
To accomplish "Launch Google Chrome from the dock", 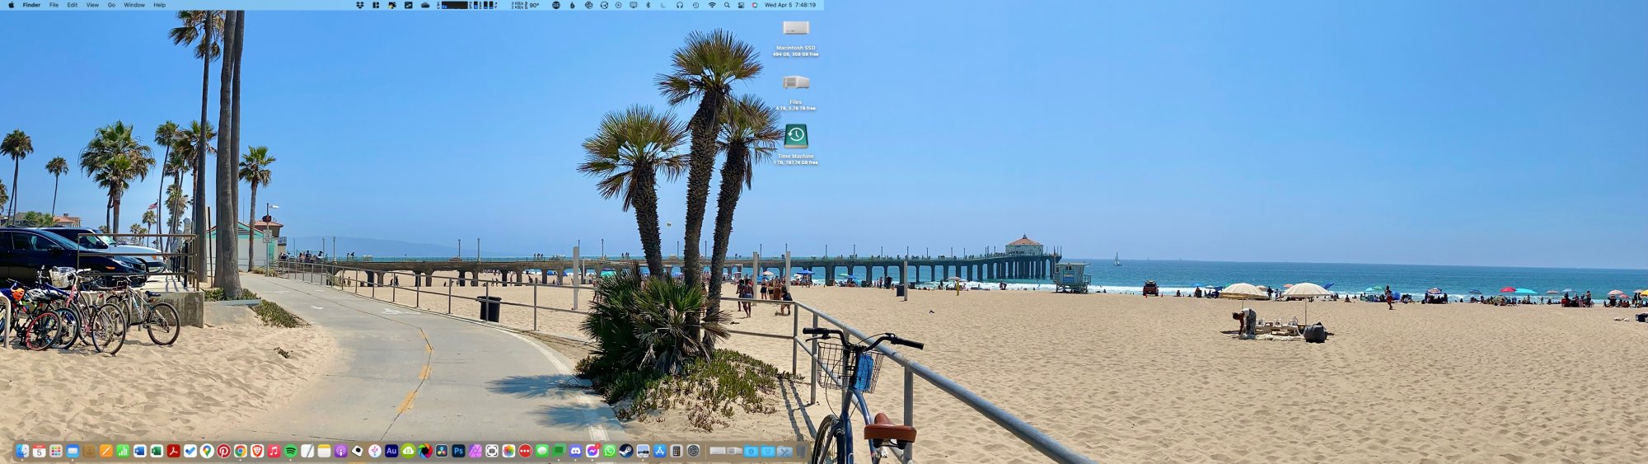I will point(241,451).
